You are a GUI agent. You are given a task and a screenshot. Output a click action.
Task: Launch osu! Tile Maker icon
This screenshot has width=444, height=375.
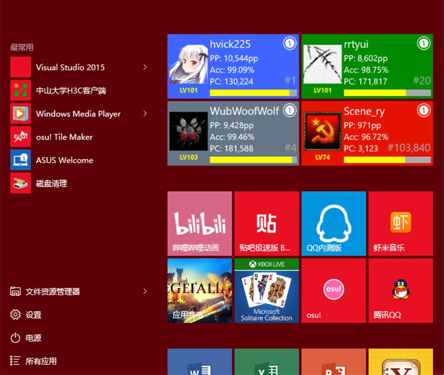click(21, 137)
